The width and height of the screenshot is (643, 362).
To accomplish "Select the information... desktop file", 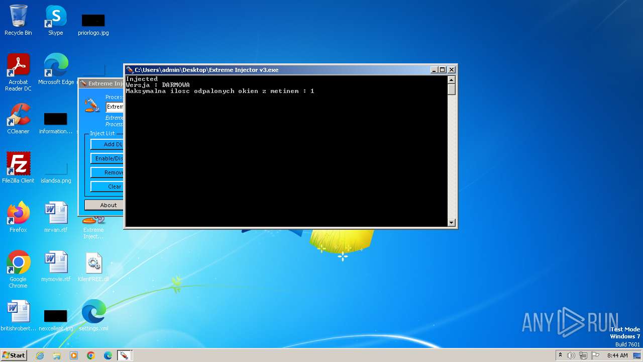I will [56, 123].
